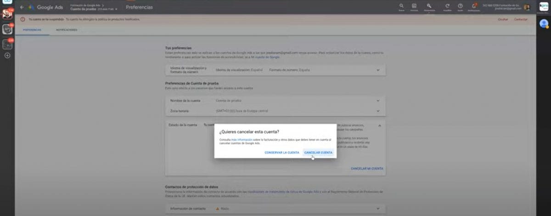Open the reports icon in top bar
The image size is (551, 216).
coord(414,6)
